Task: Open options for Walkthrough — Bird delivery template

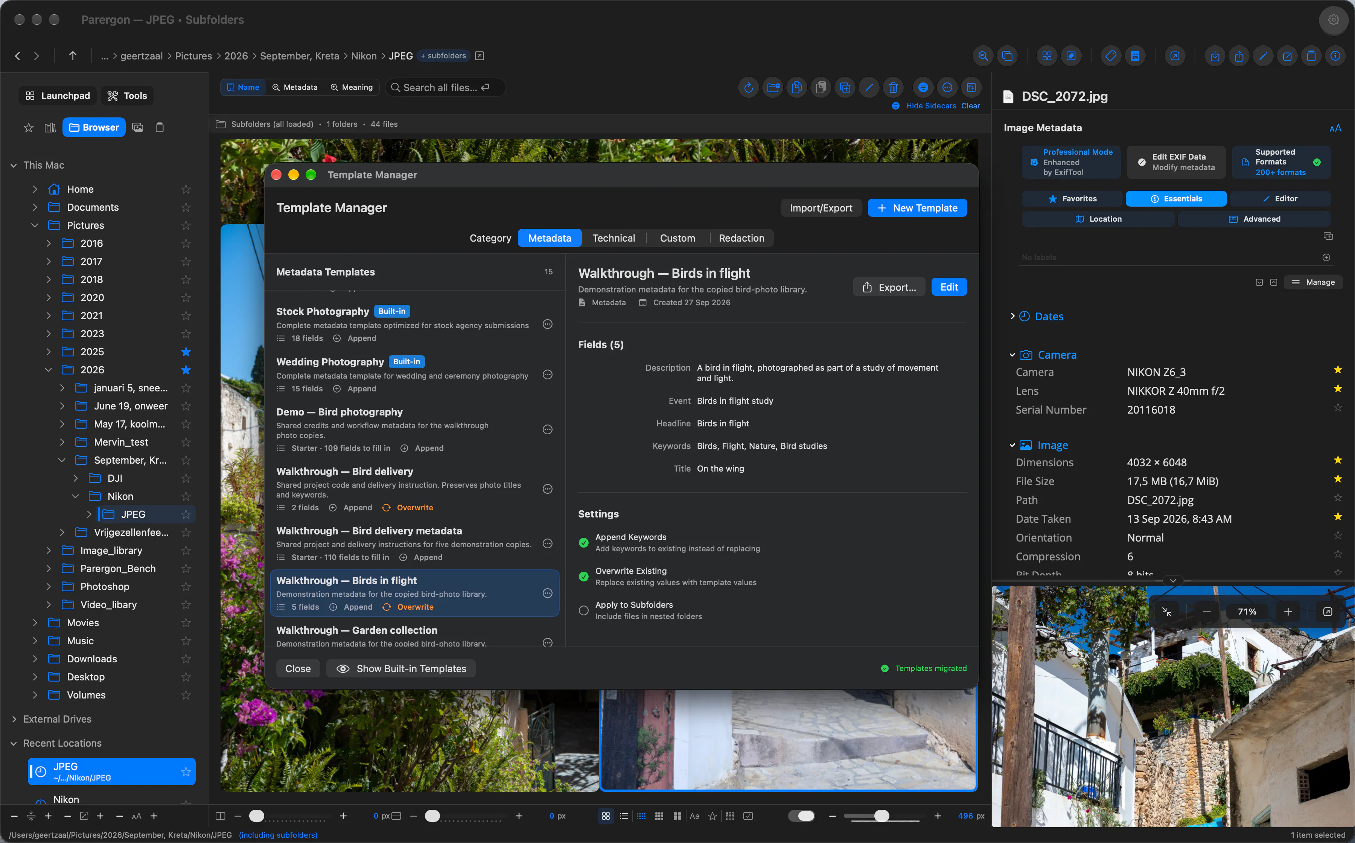Action: click(x=548, y=489)
